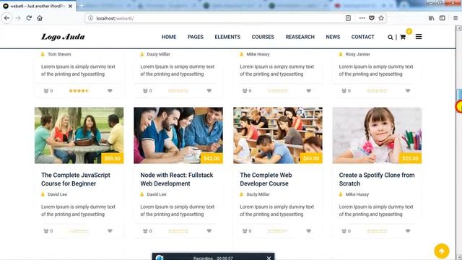Open Create a Spotify Clone from Scratch title
The width and height of the screenshot is (462, 260).
(377, 179)
